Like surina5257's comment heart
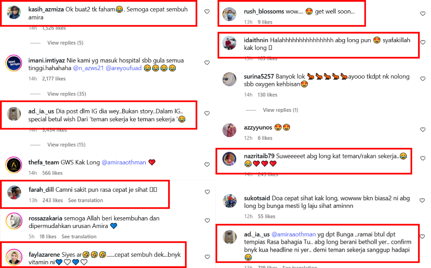This screenshot has width=431, height=268. pyautogui.click(x=423, y=79)
